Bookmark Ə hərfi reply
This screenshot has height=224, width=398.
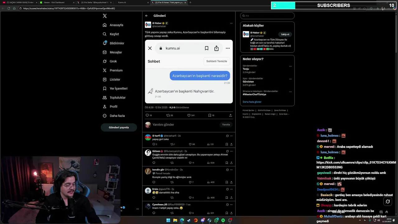pyautogui.click(x=227, y=144)
